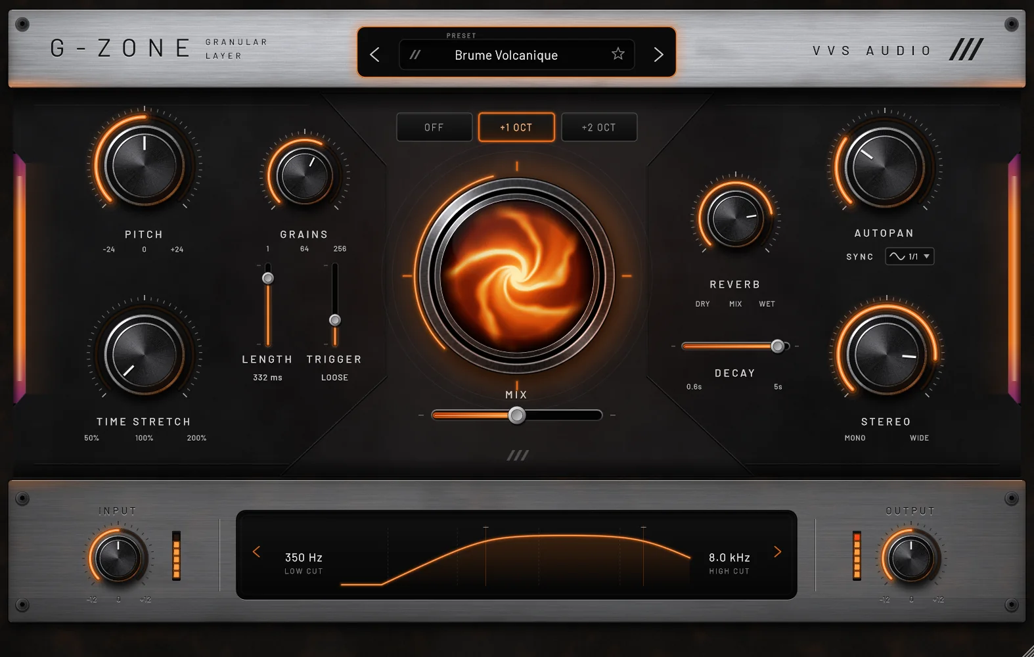
Task: Click the LOOSE trigger value
Action: point(334,378)
